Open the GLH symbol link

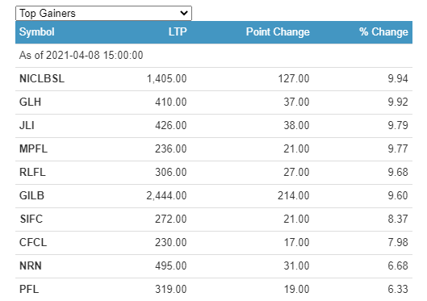pyautogui.click(x=30, y=102)
